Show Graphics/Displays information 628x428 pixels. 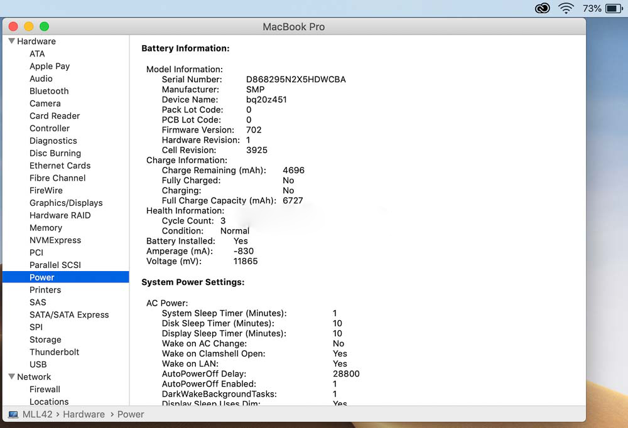coord(66,203)
